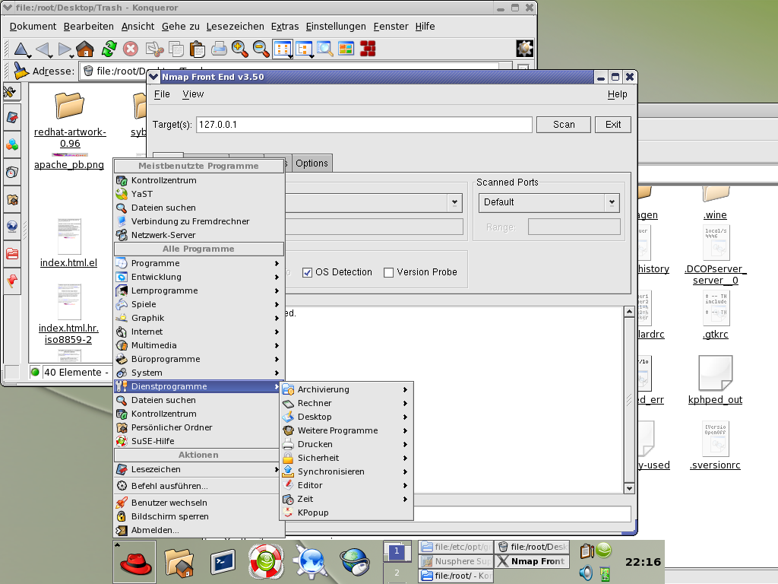
Task: Launch Konqueror browser icon in the panel
Action: pos(310,562)
